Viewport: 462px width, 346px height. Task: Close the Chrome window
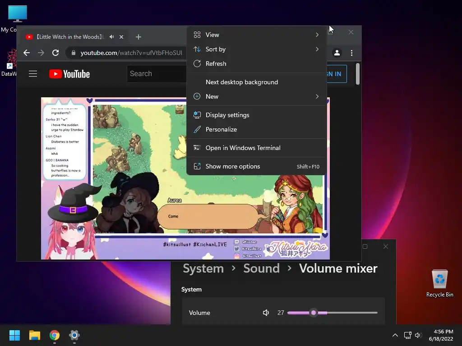coord(351,32)
